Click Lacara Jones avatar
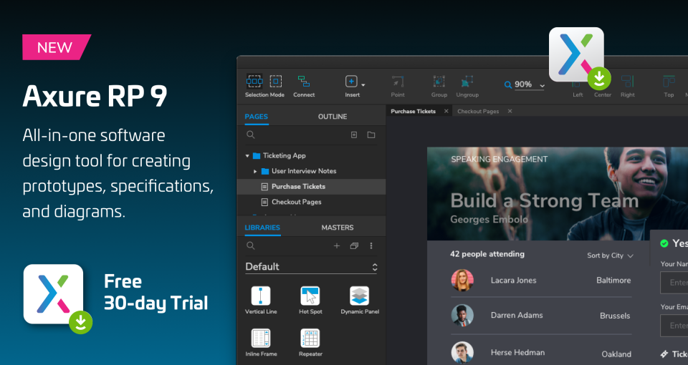 [462, 280]
